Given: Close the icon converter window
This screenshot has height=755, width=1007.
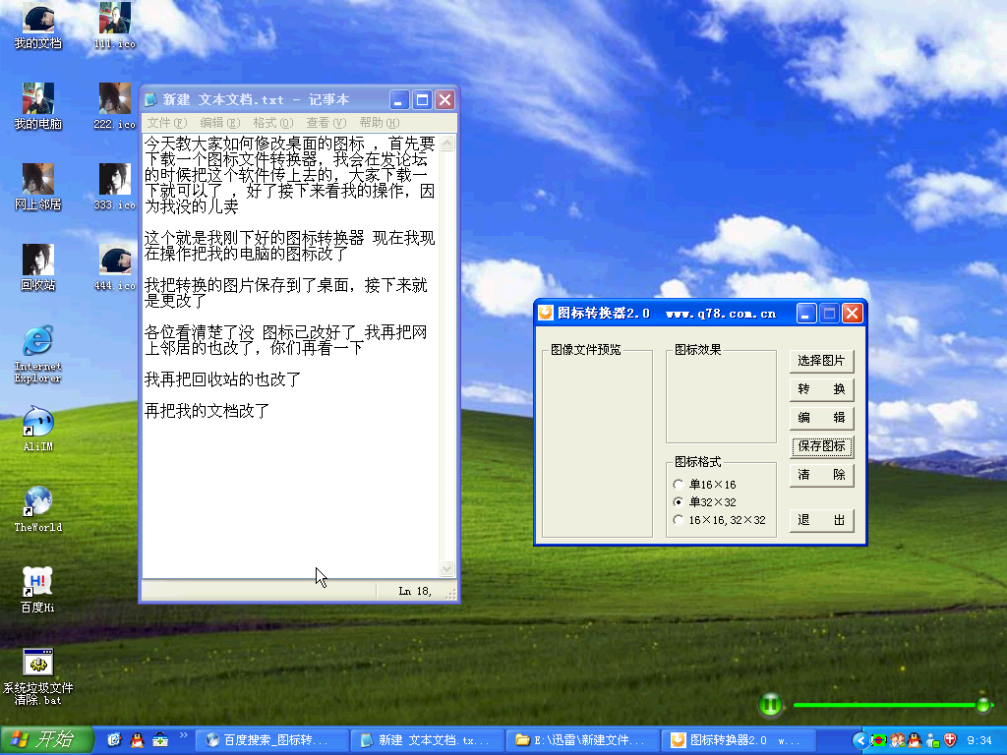Looking at the screenshot, I should pos(853,314).
